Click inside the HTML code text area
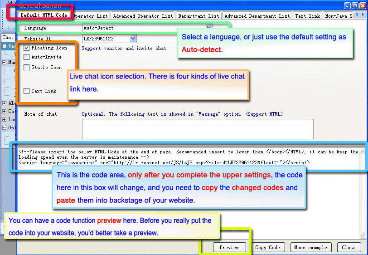This screenshot has height=255, width=368. click(189, 194)
